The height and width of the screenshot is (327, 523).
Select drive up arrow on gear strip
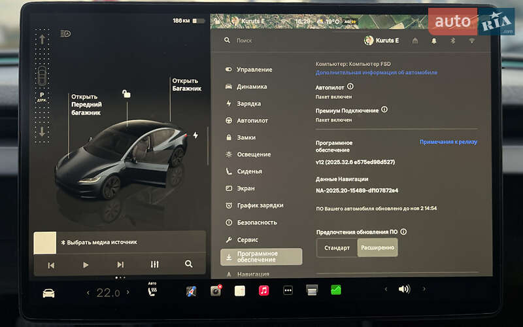coord(42,39)
